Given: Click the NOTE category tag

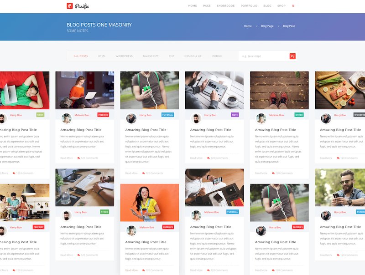Looking at the screenshot, I should point(235,115).
